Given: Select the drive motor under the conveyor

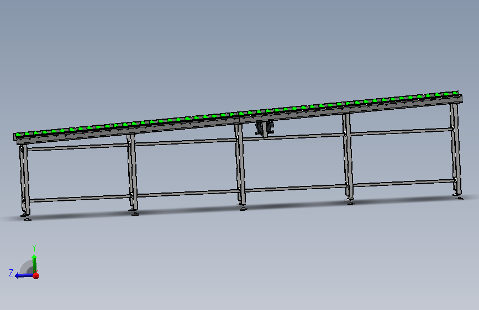Looking at the screenshot, I should (265, 129).
